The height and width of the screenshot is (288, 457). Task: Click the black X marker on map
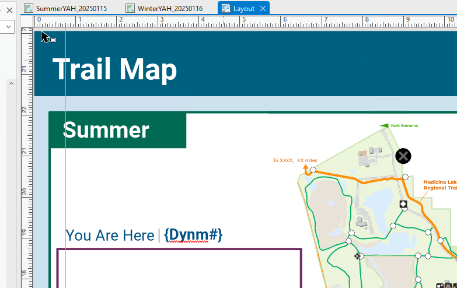pos(403,156)
